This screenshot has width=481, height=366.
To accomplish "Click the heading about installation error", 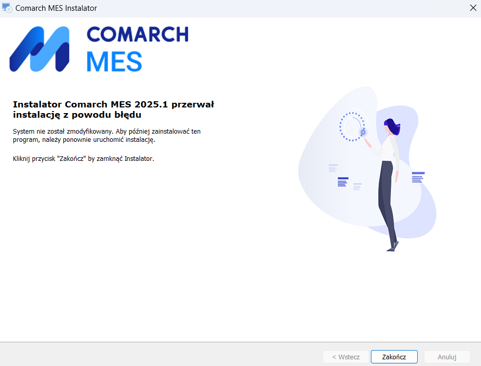I will [x=113, y=109].
